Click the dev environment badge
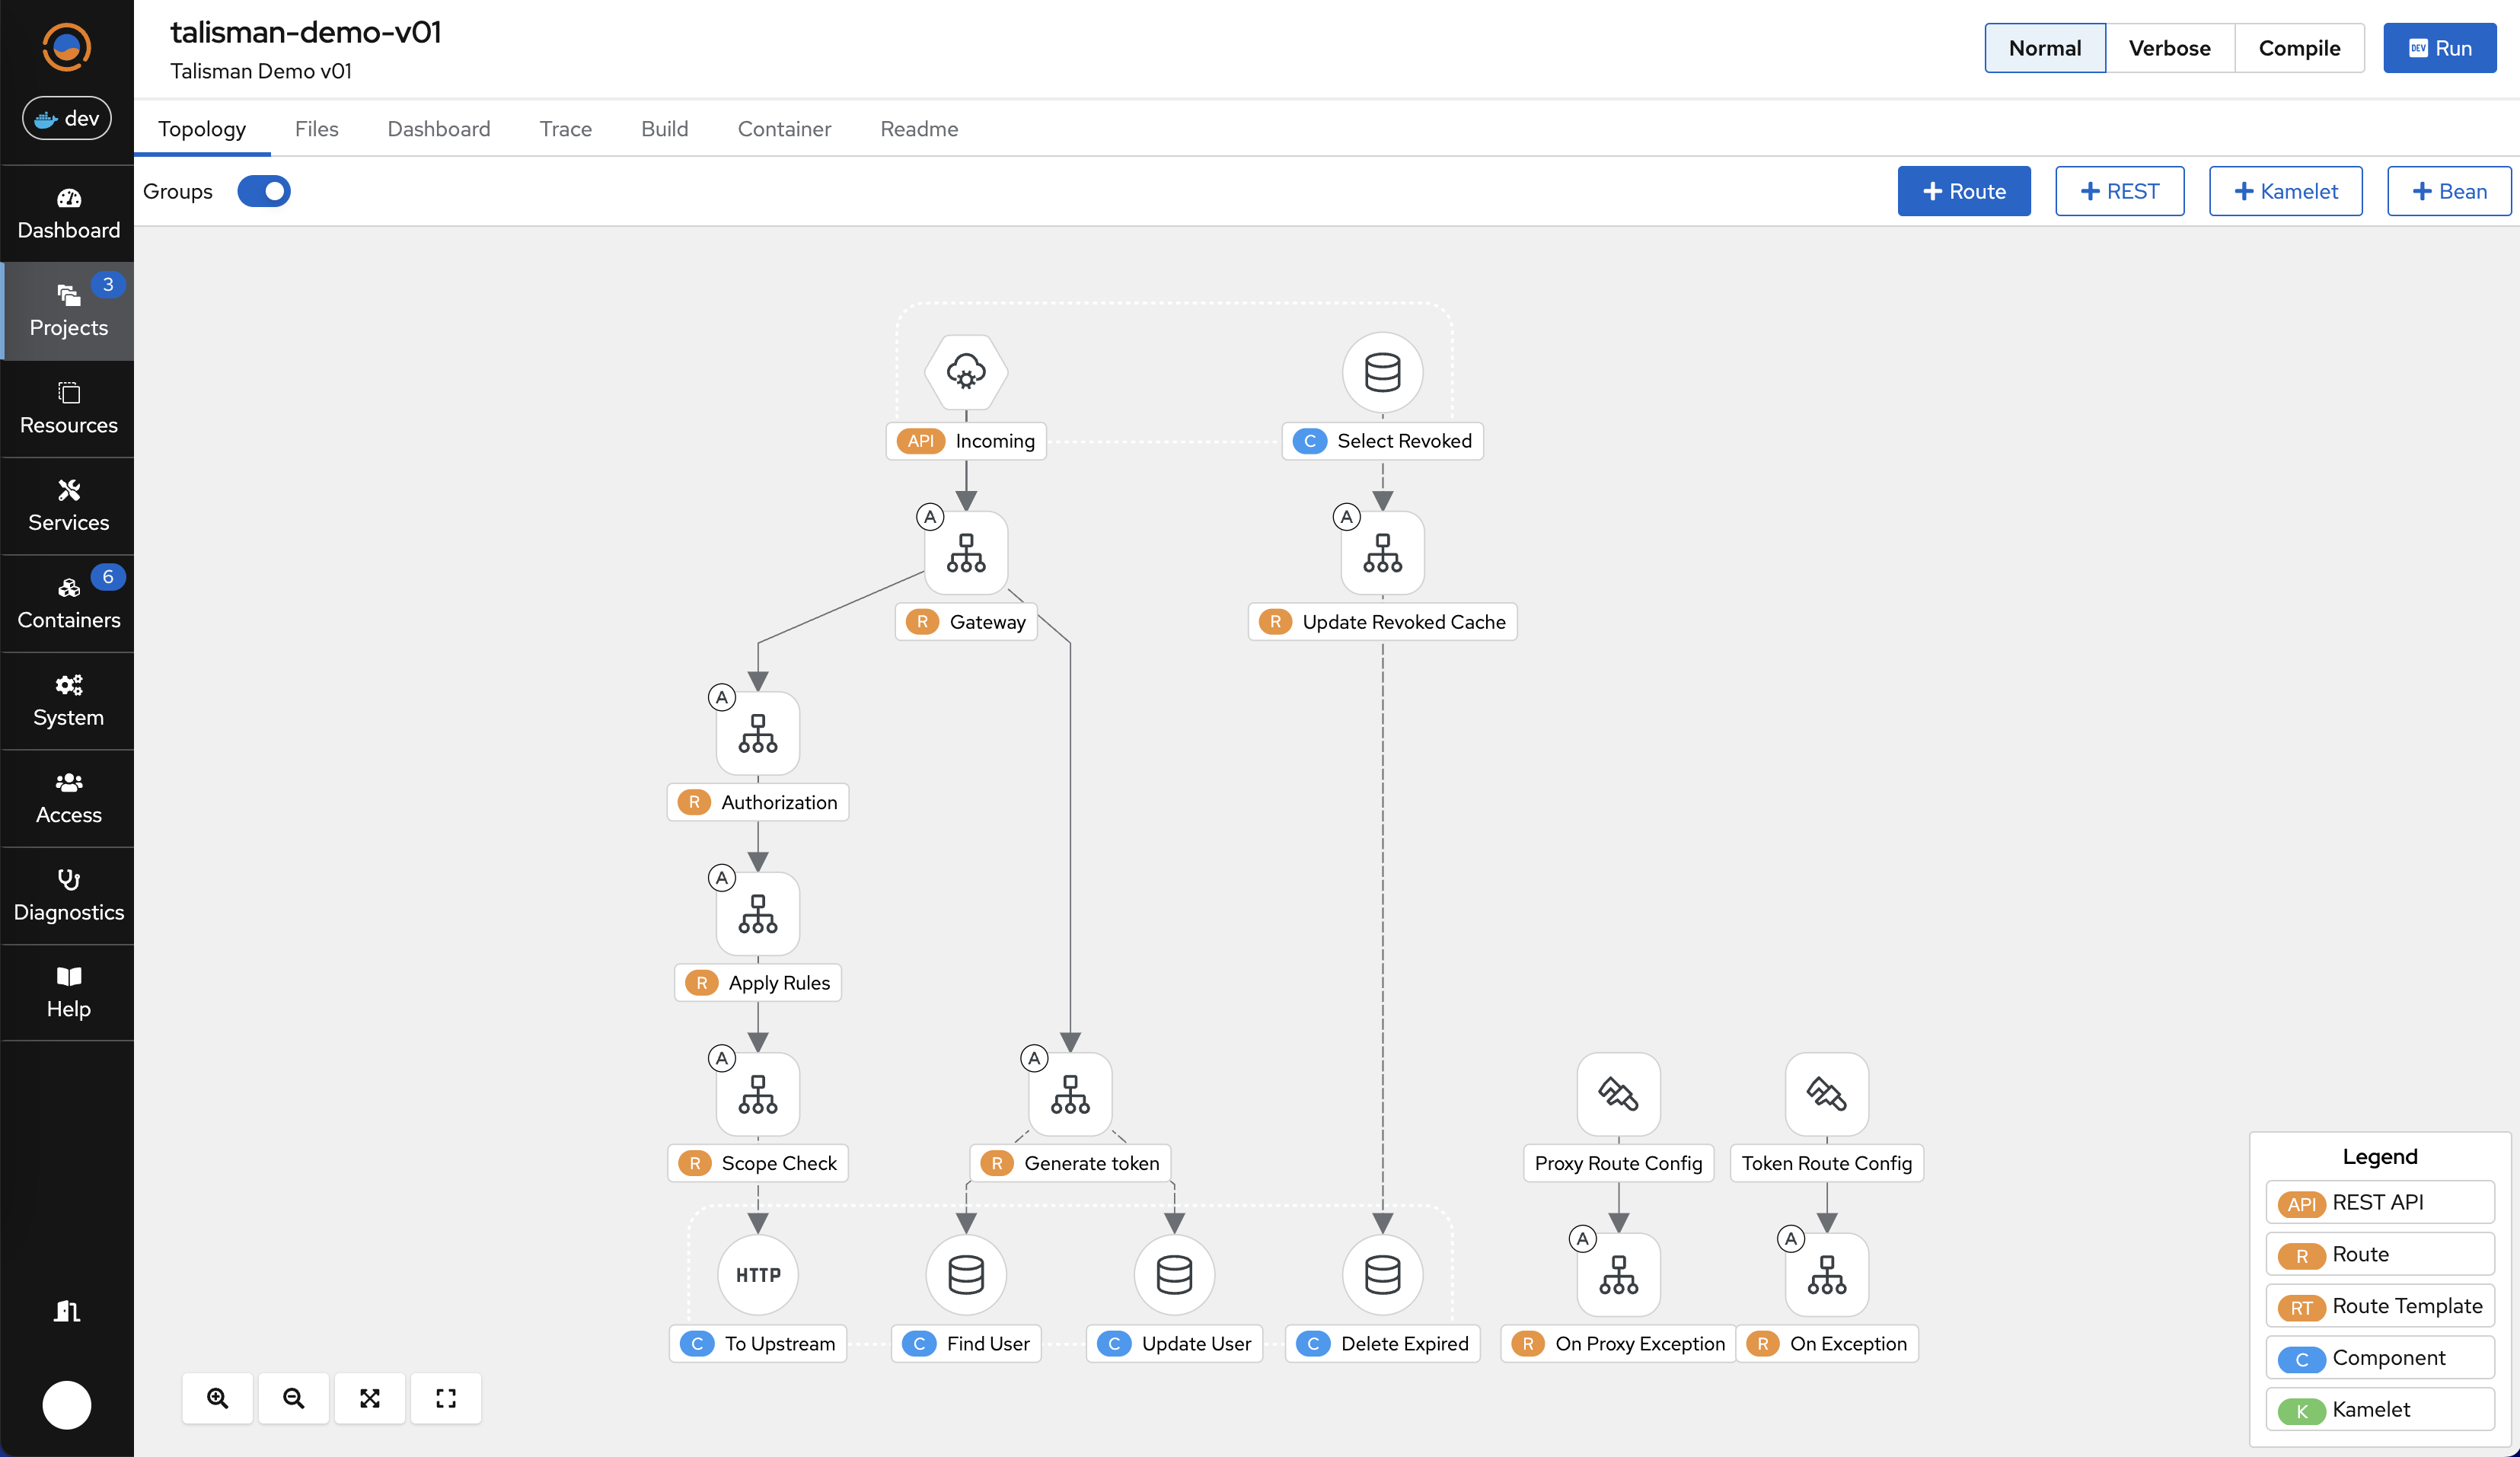2520x1457 pixels. click(x=67, y=118)
